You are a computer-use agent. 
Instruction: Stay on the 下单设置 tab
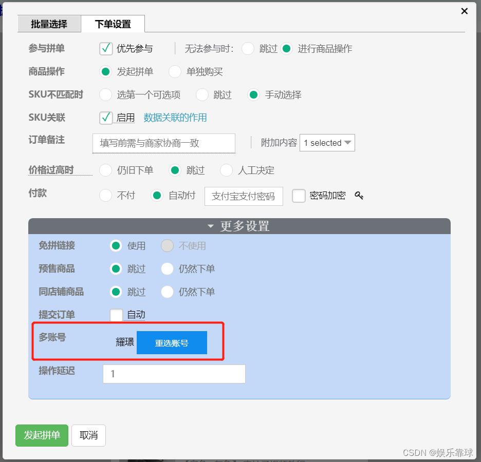click(113, 24)
